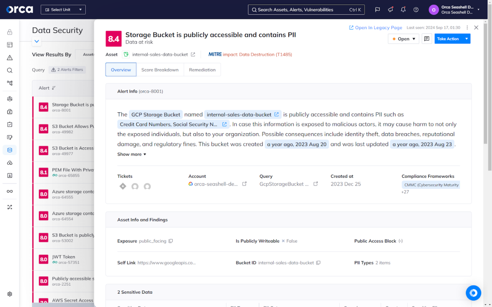Copy the Bucket ID value

click(x=318, y=263)
